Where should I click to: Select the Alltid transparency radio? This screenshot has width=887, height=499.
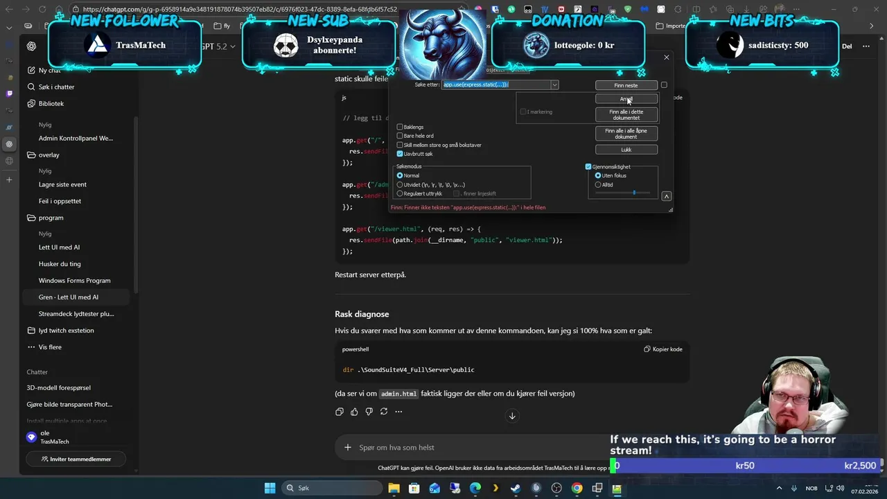tap(598, 185)
